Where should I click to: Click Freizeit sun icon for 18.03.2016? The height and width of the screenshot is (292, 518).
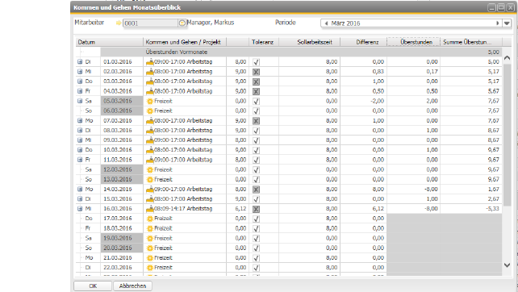pos(150,228)
